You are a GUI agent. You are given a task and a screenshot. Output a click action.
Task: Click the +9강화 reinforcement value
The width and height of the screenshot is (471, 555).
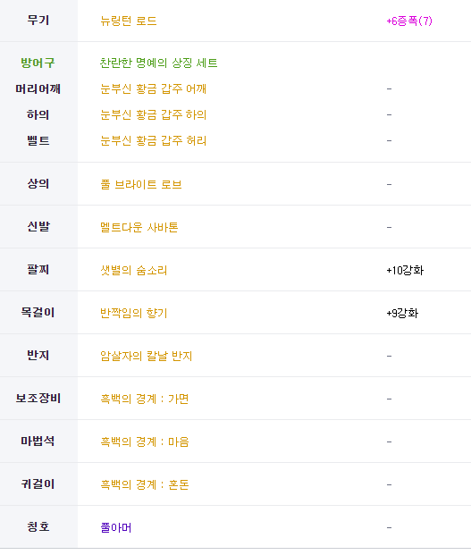click(x=402, y=313)
